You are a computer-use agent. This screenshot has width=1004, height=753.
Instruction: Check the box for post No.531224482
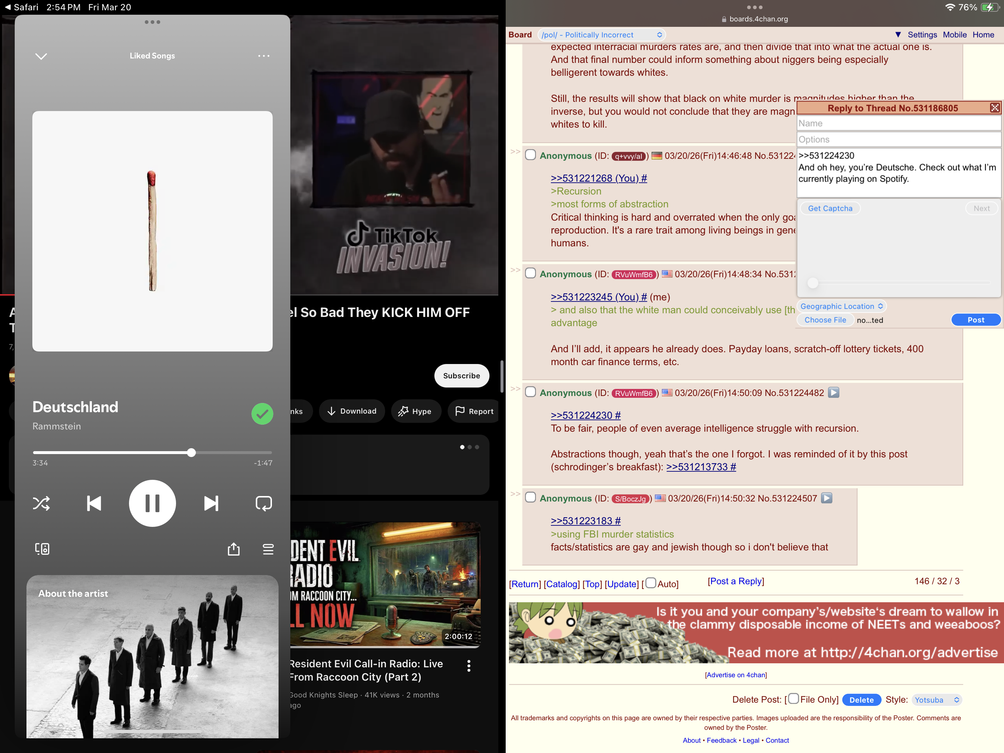[x=530, y=392]
